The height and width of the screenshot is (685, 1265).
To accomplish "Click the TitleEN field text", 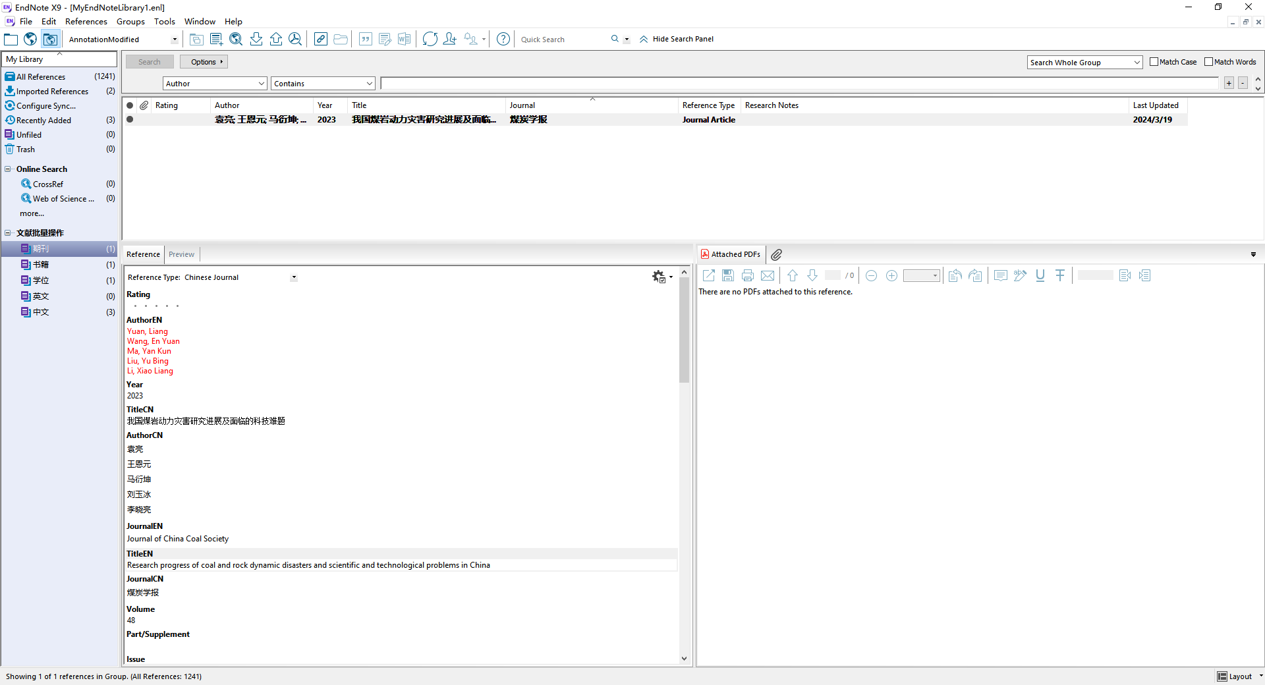I will click(x=308, y=565).
